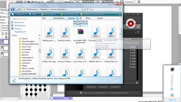The image size is (181, 102).
Task: Select the Fanfary-dlya-nag MP3 file icon
Action: (x=49, y=53)
